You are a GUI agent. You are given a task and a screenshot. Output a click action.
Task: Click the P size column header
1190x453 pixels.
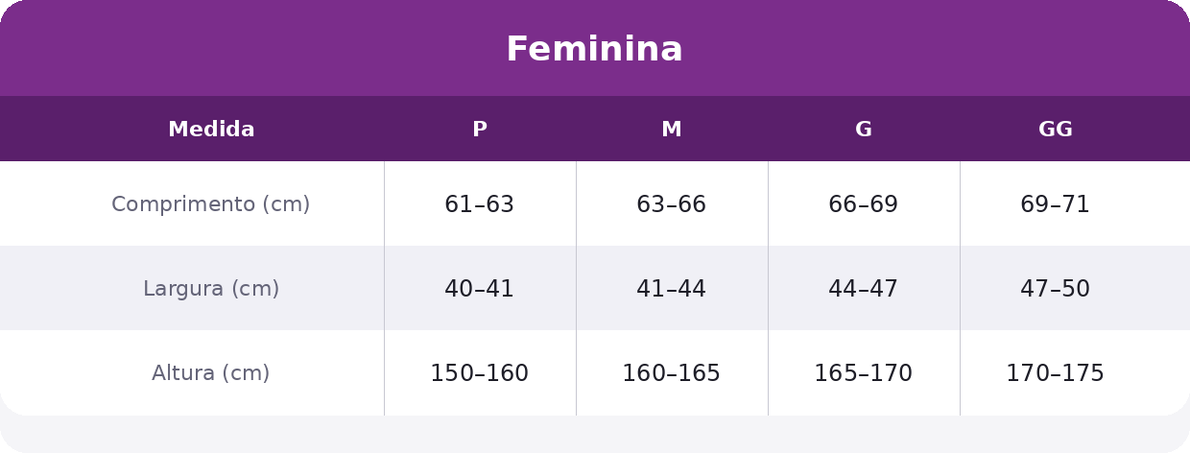click(480, 130)
